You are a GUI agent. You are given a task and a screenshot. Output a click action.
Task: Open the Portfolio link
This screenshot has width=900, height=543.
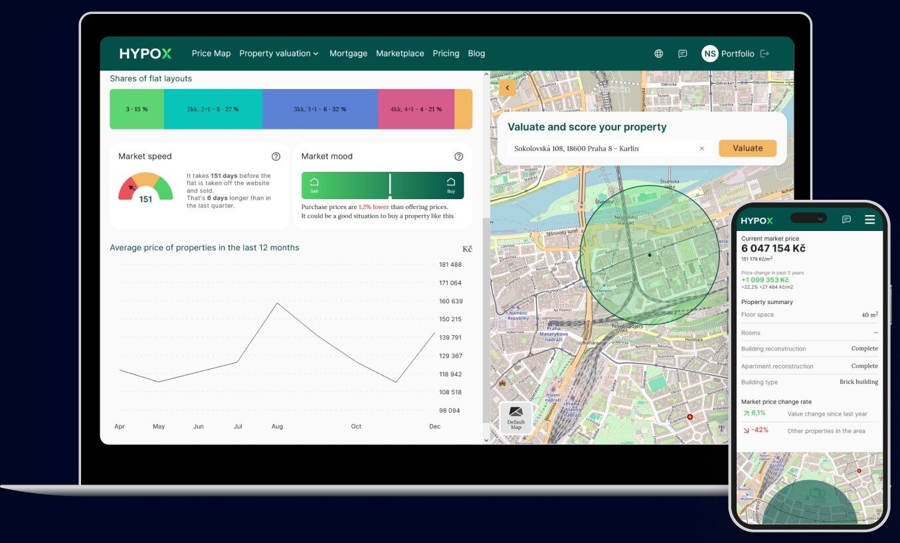738,54
